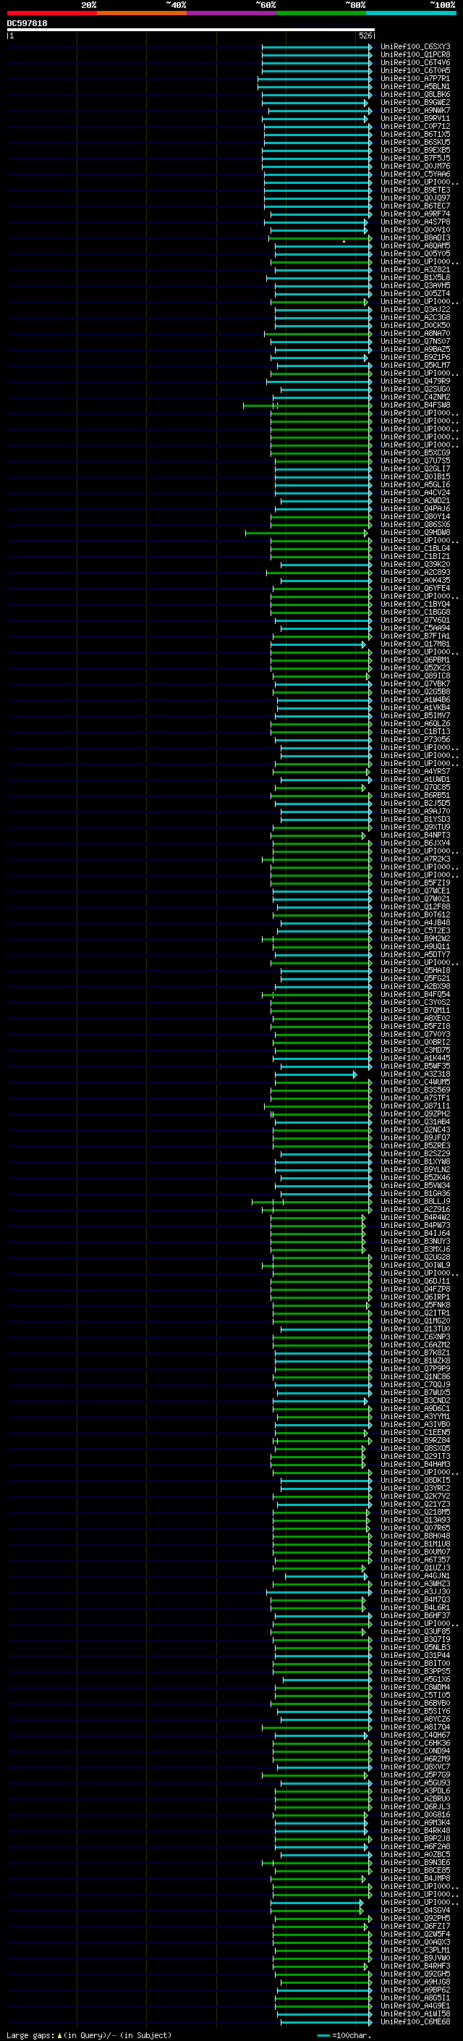The height and width of the screenshot is (2041, 463).
Task: Select the UniRef100_Q39K20 label
Action: [415, 564]
